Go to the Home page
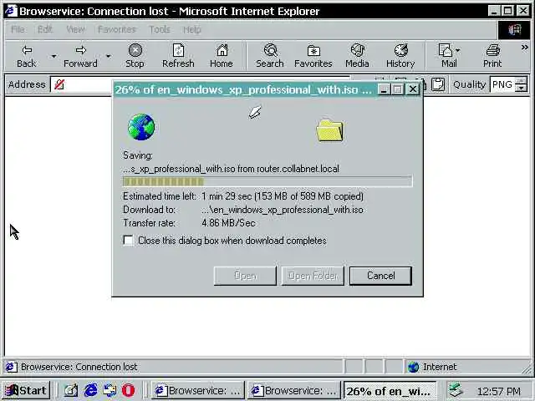535x401 pixels. tap(222, 56)
